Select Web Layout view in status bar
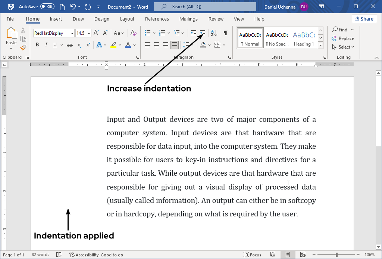Screen dimensions: 382x259 click(x=303, y=255)
